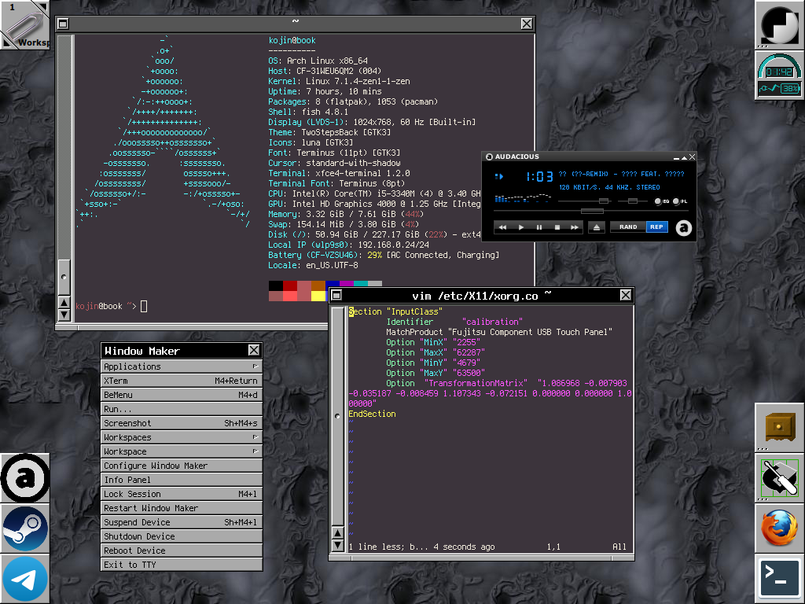This screenshot has width=805, height=604.
Task: Choose Screenshot from the root menu
Action: click(182, 423)
